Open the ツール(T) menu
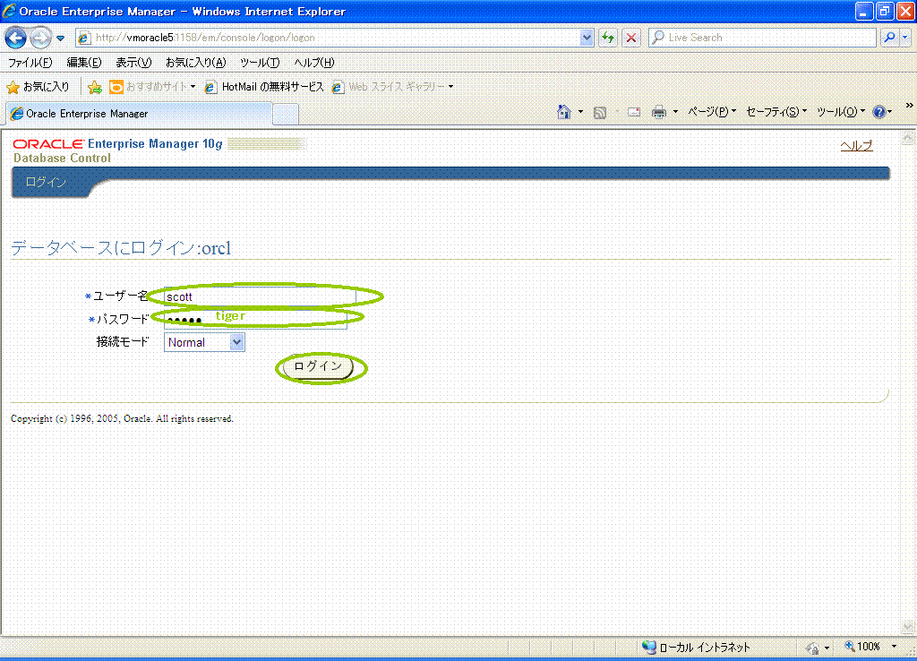The width and height of the screenshot is (917, 661). pos(260,63)
